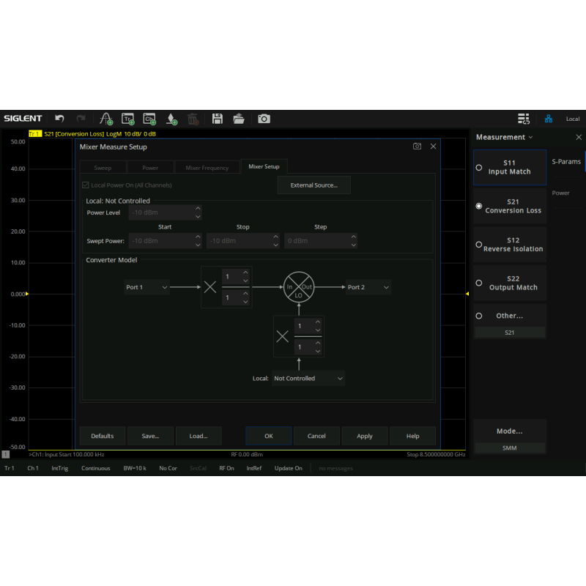Click the undo arrow in the toolbar

point(59,119)
